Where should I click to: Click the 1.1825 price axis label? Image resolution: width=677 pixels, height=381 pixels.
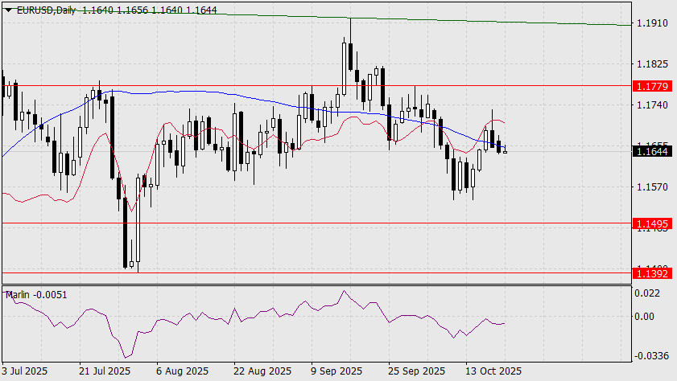[650, 63]
